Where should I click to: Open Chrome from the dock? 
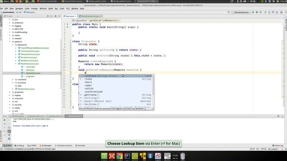coord(119,156)
